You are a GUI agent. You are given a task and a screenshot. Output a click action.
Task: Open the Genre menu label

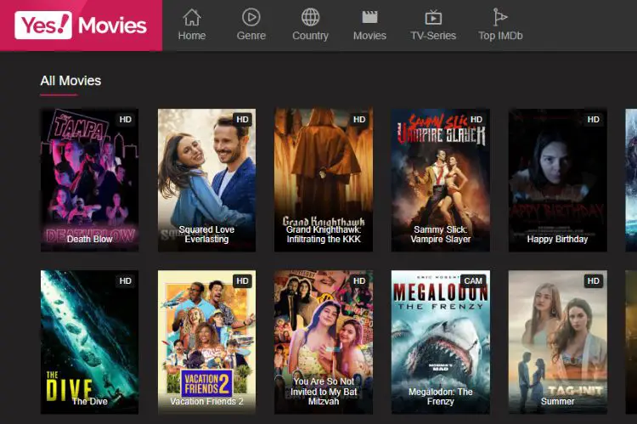click(251, 36)
